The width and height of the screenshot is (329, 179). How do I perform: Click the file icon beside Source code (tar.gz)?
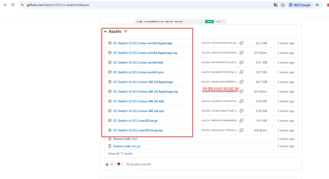tap(110, 146)
